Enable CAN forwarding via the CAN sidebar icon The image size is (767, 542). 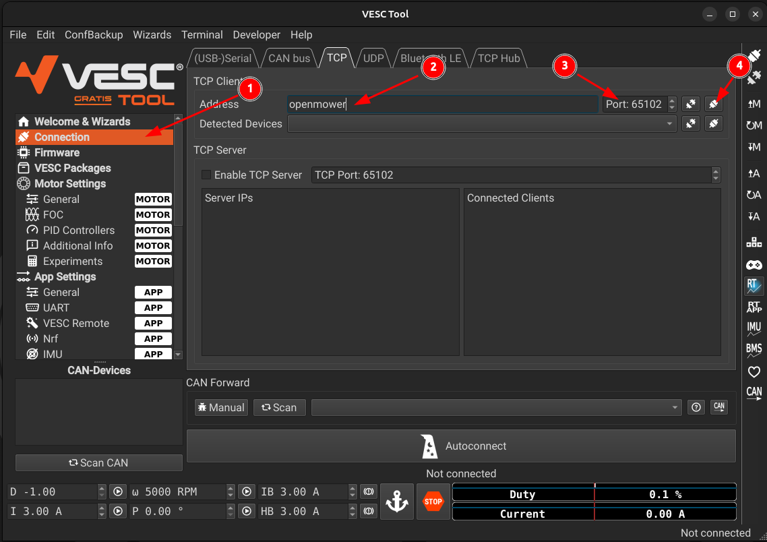tap(754, 394)
